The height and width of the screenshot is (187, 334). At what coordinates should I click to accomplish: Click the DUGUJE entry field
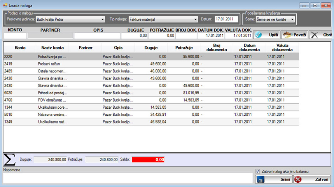(135, 36)
